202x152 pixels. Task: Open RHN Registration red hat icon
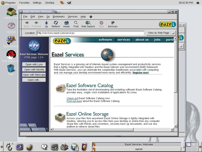(11, 55)
